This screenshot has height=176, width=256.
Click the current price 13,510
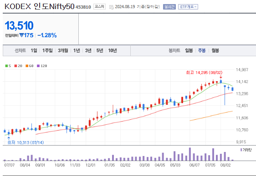tap(19, 26)
